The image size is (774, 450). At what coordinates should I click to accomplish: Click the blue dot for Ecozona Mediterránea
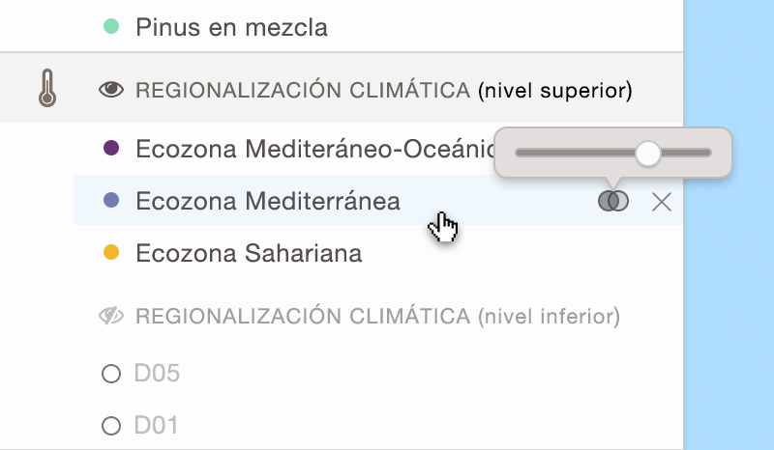point(111,201)
